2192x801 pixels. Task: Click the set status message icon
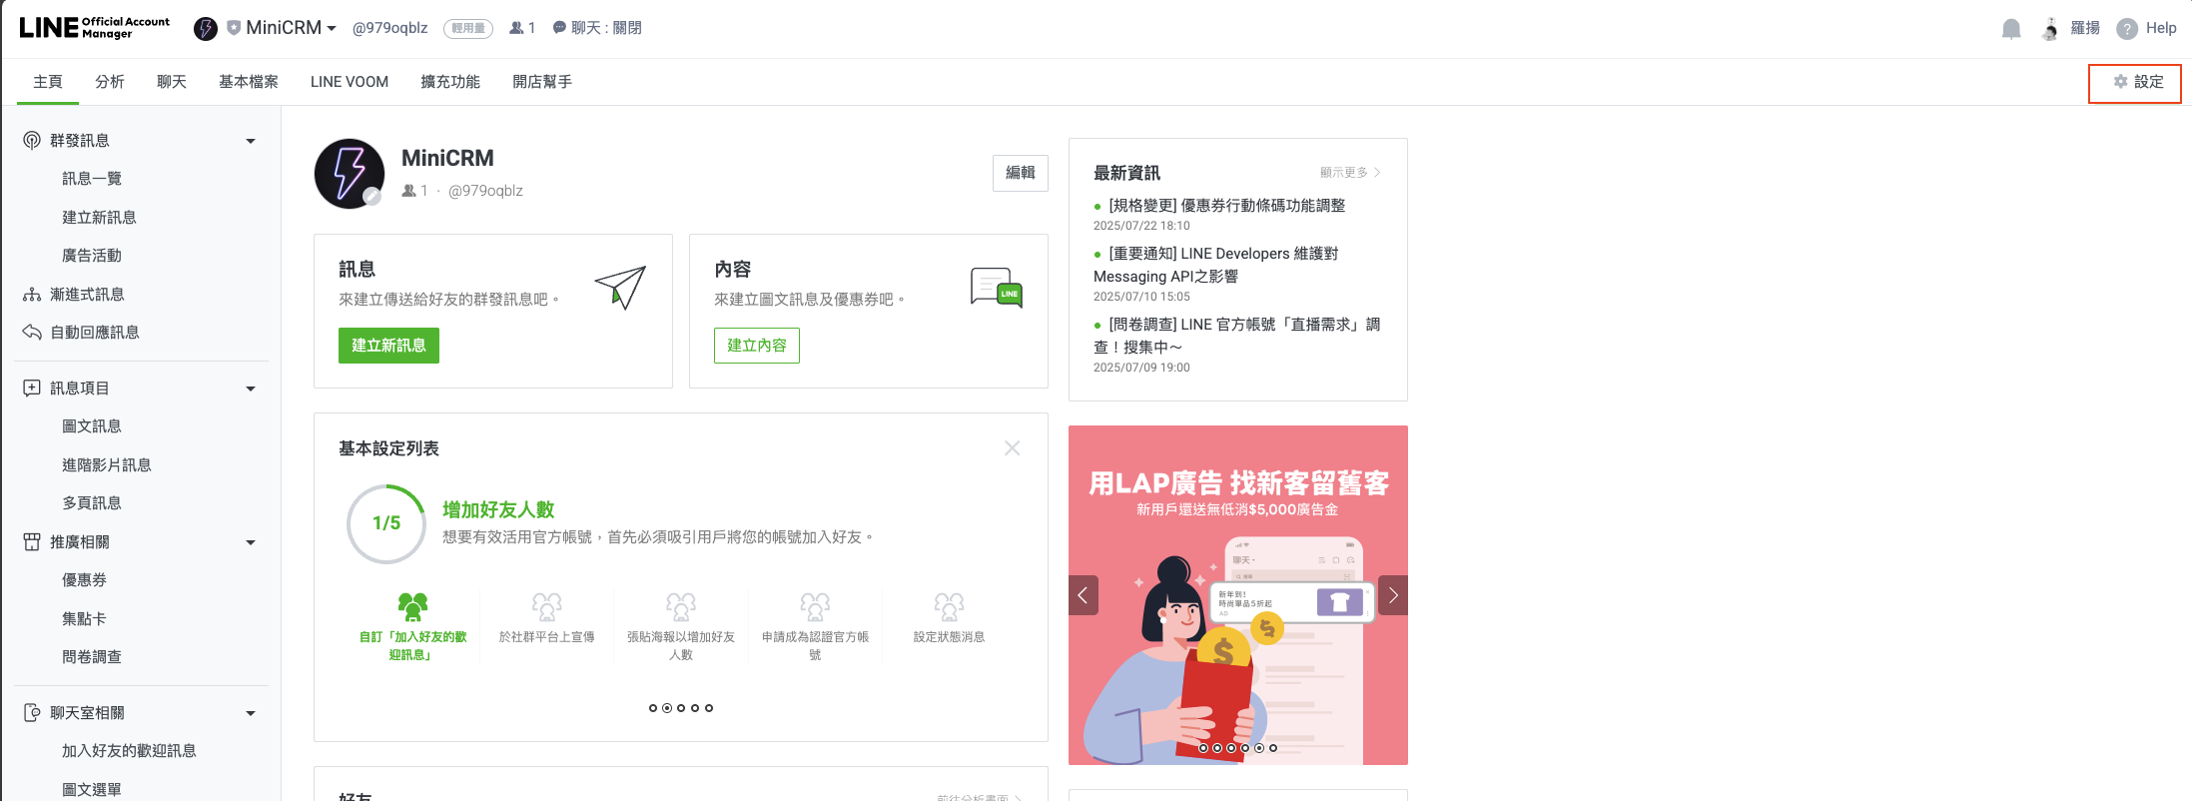tap(949, 606)
